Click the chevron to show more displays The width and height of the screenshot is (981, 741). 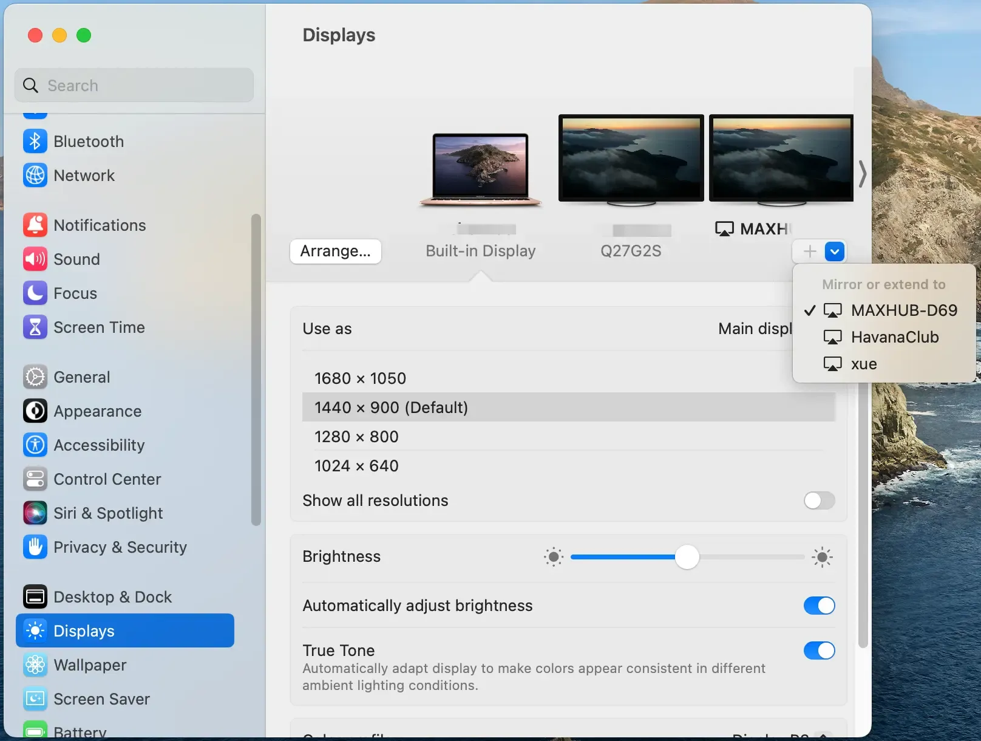pyautogui.click(x=862, y=174)
